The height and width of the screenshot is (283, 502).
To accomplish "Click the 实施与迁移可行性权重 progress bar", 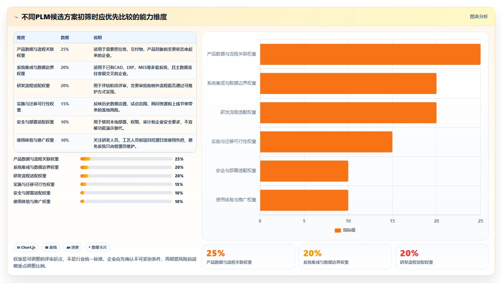I will 126,184.
